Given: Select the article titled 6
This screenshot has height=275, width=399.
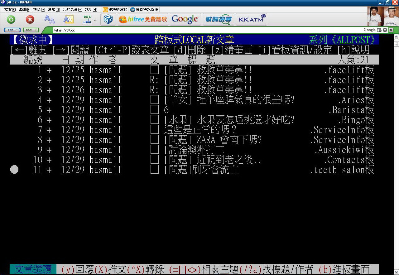Looking at the screenshot, I should point(166,110).
